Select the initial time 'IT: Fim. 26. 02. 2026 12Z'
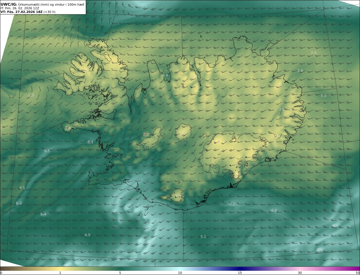This screenshot has height=275, width=360. pos(20,8)
